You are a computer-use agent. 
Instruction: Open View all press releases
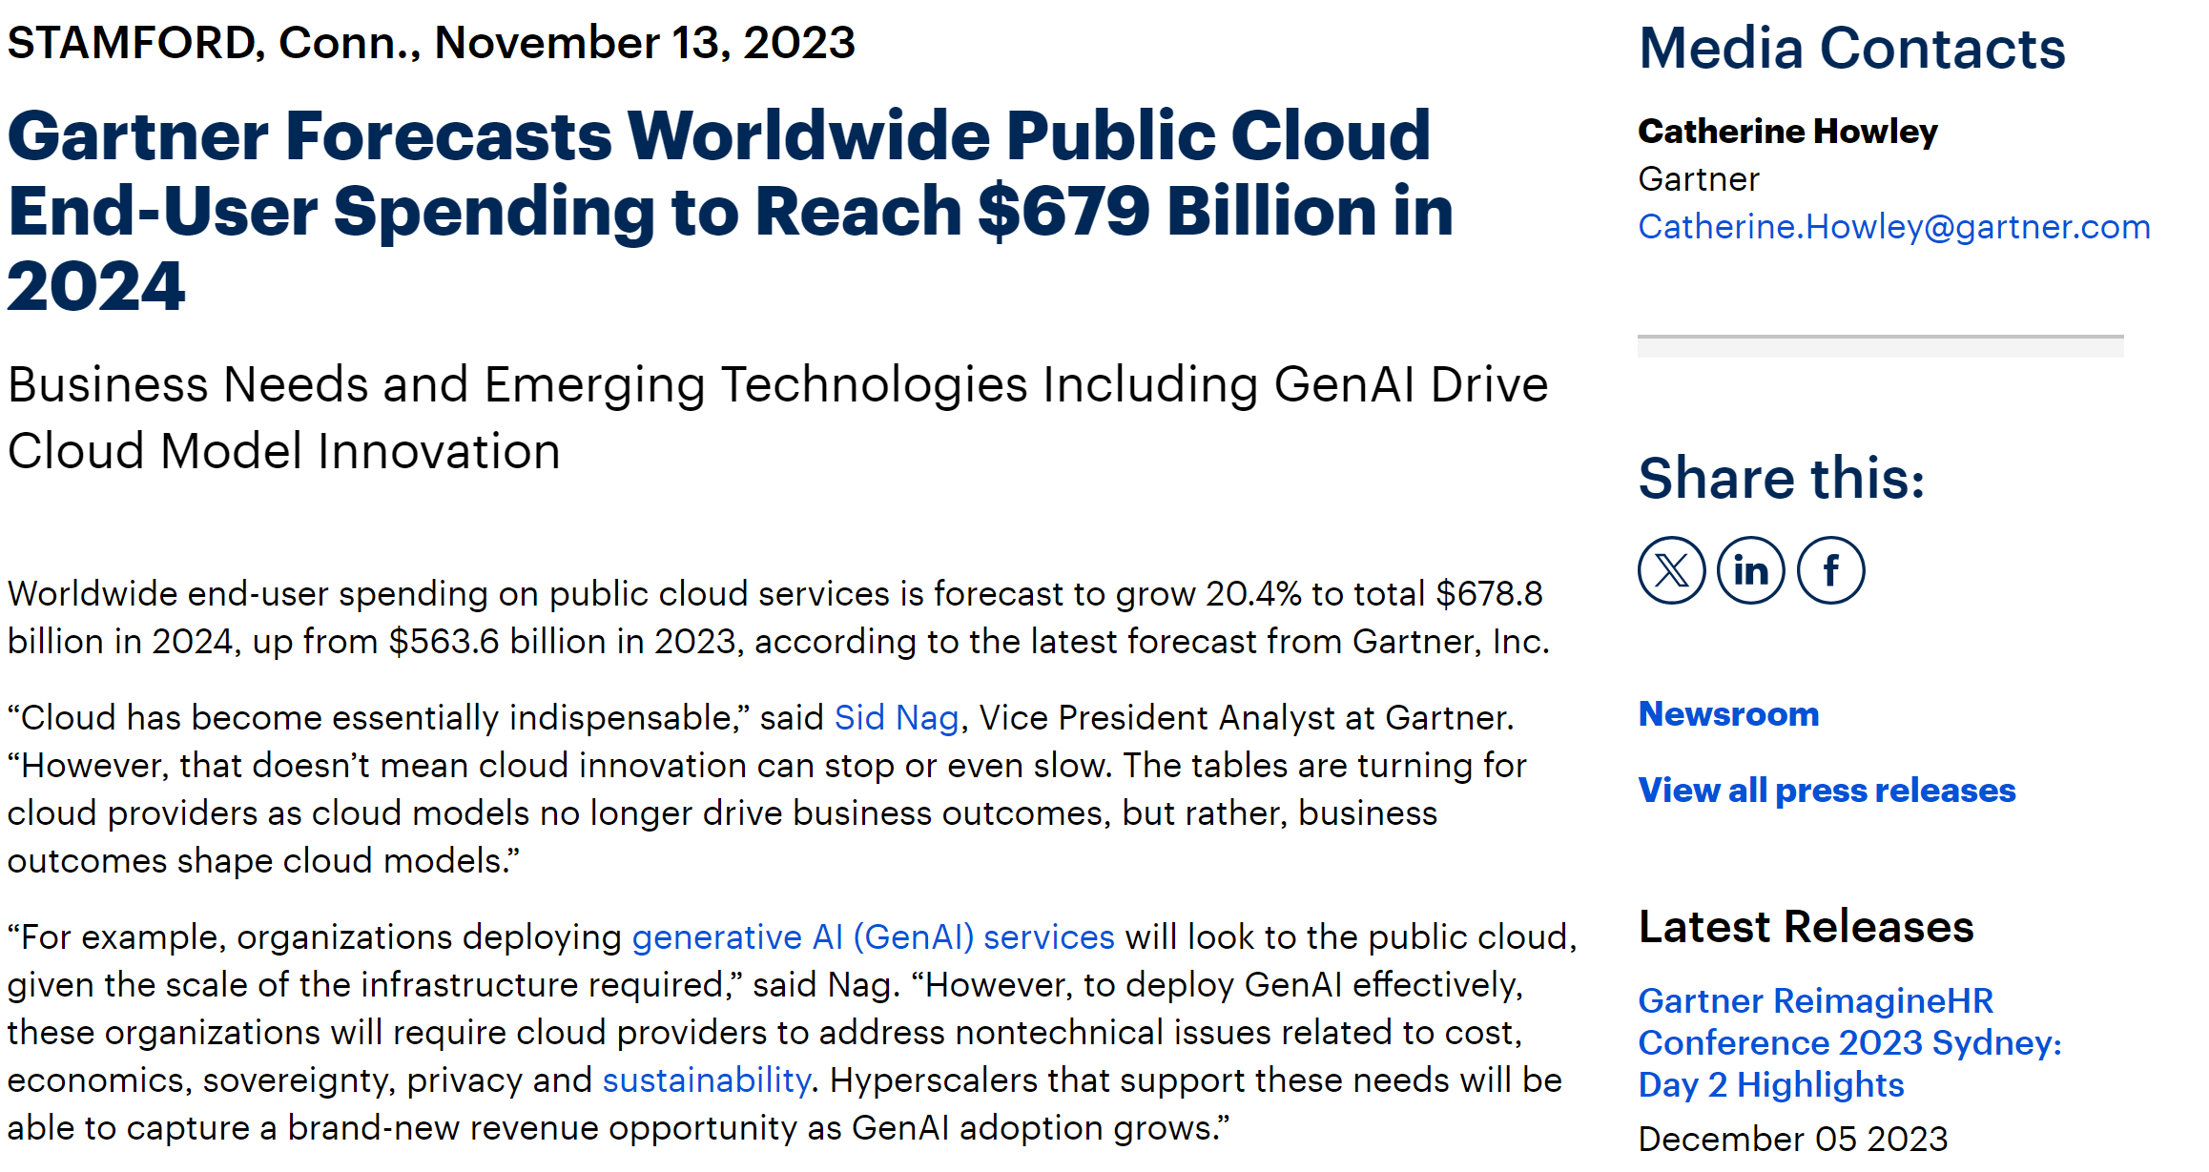click(1827, 791)
